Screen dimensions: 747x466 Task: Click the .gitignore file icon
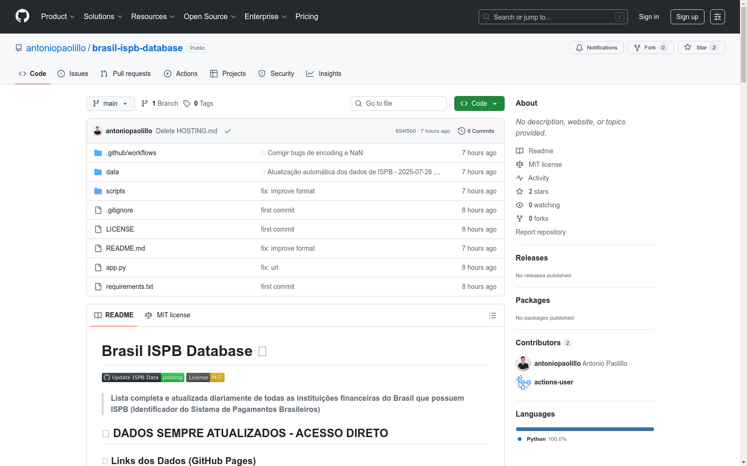(x=98, y=210)
